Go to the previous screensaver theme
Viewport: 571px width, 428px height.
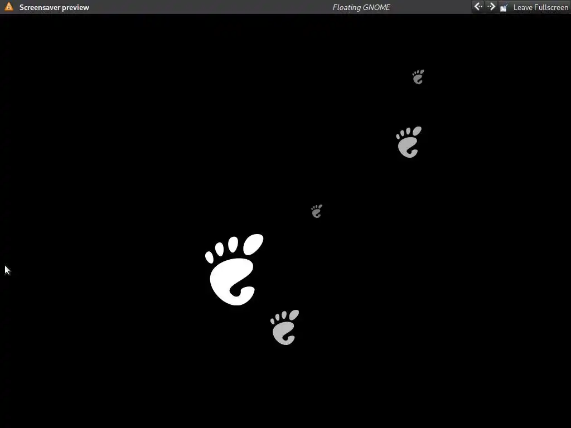[478, 7]
